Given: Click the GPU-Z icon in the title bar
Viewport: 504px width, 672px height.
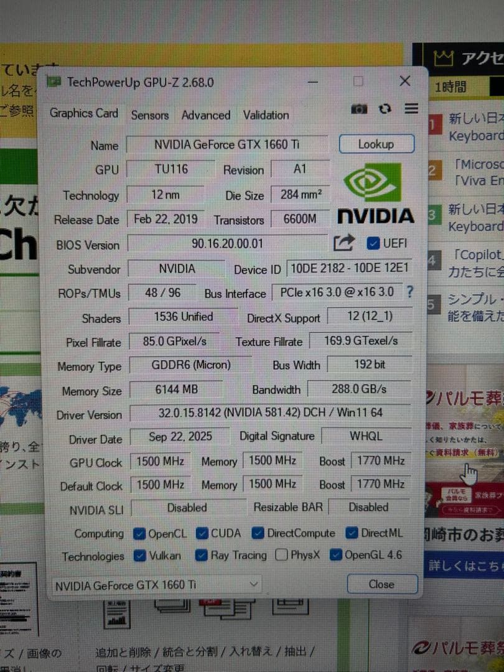Looking at the screenshot, I should pos(55,82).
